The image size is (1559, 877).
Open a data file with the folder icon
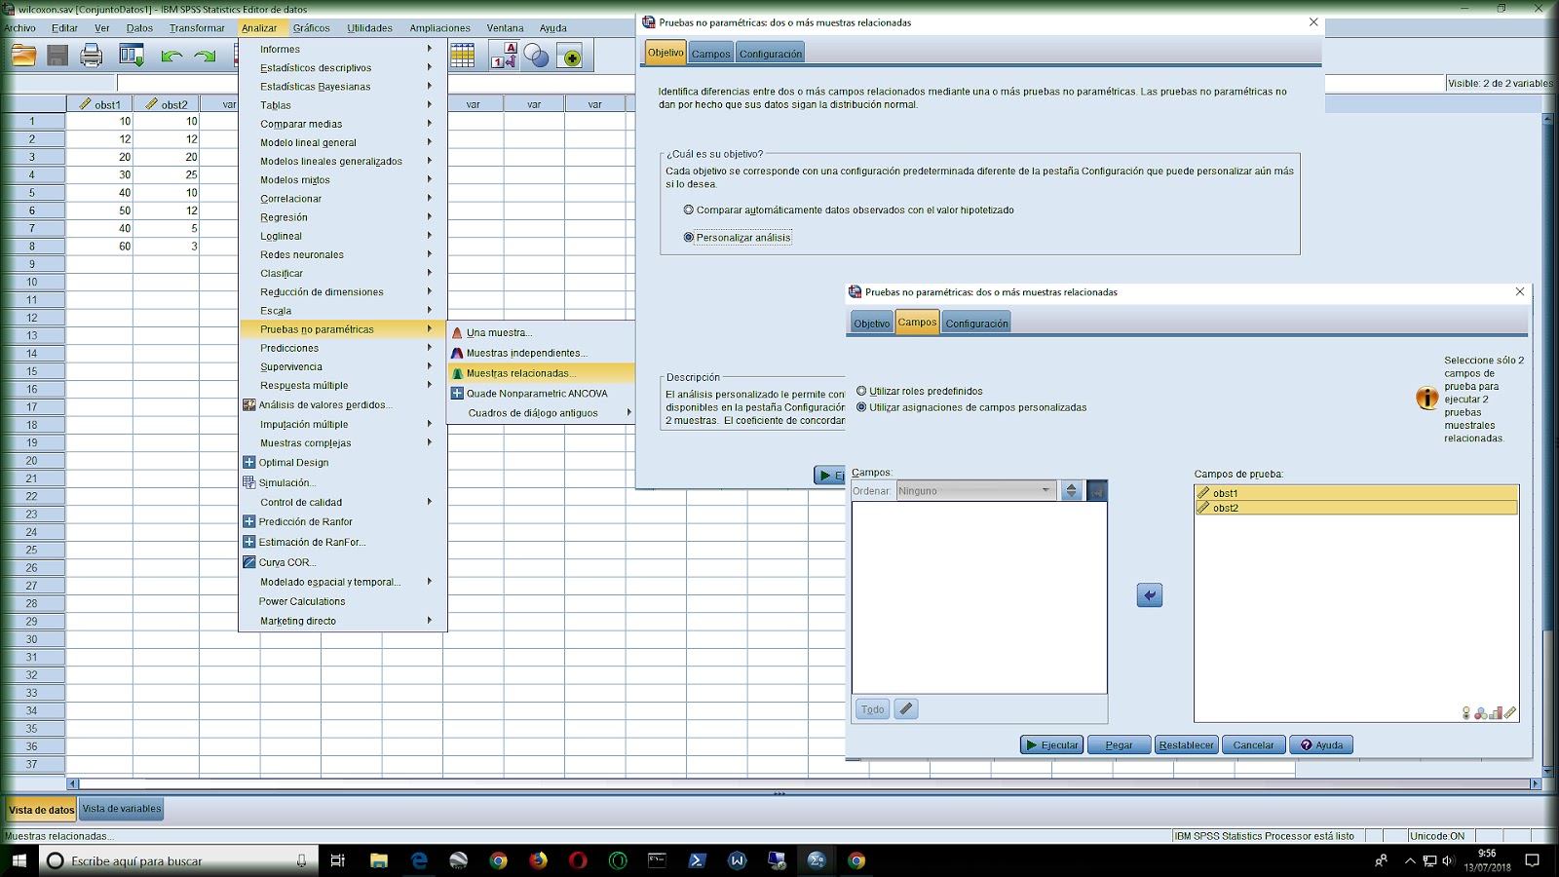[23, 56]
